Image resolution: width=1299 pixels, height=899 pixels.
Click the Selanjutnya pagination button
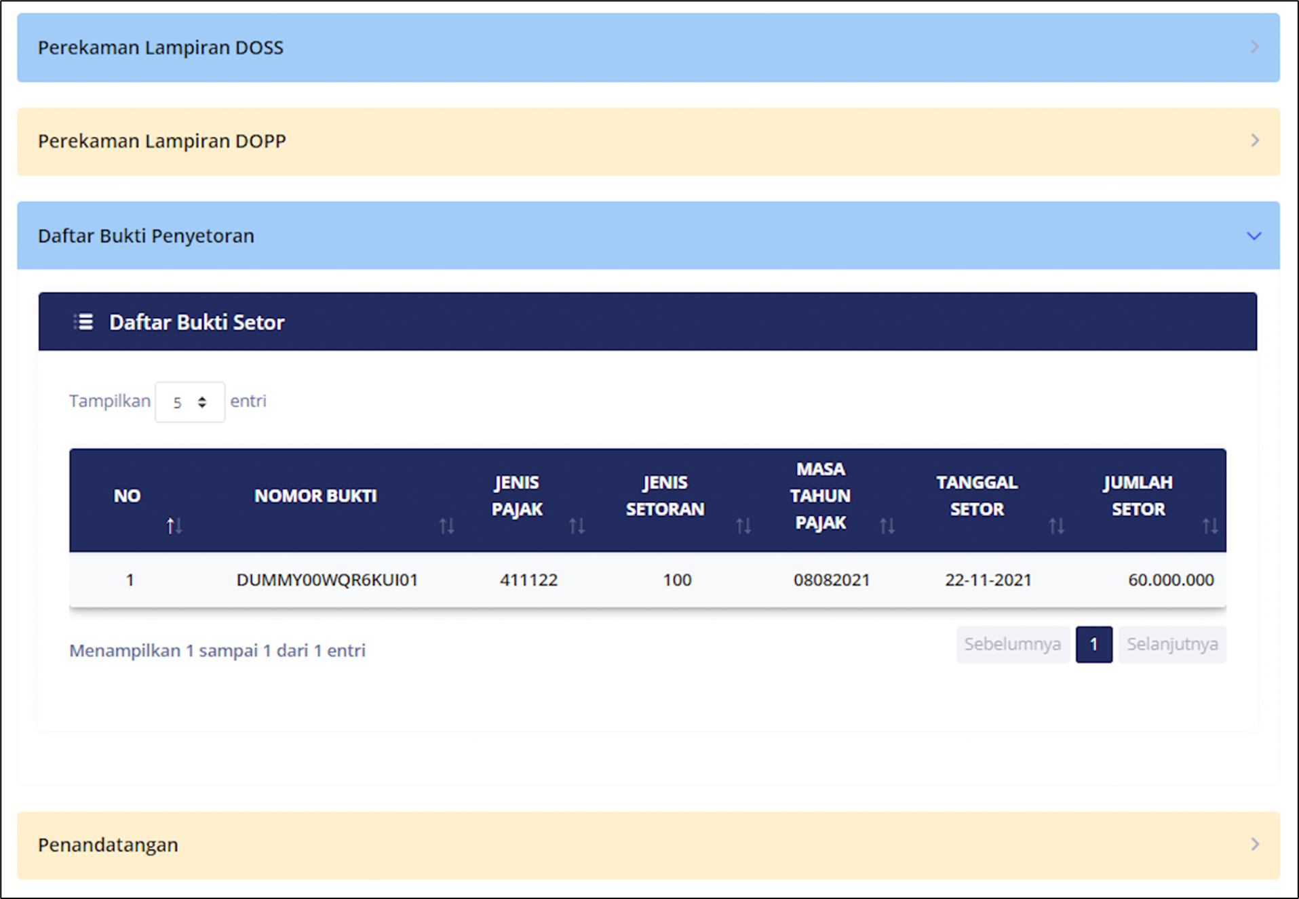(1171, 644)
